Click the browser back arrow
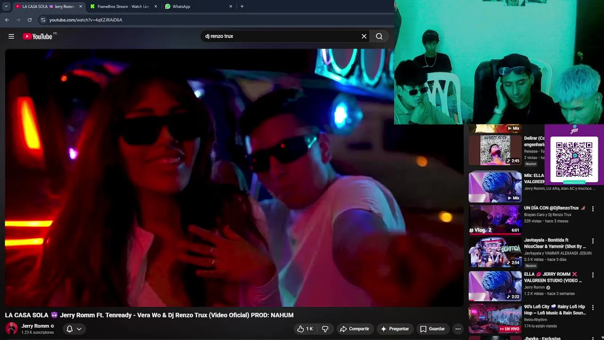This screenshot has width=604, height=340. [7, 20]
